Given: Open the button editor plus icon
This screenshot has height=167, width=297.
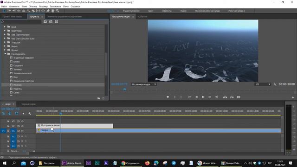Looking at the screenshot, I should (293, 97).
